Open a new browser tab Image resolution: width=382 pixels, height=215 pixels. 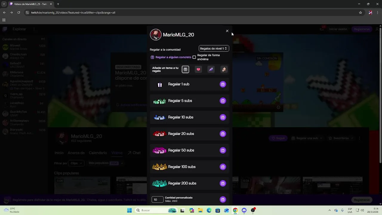[58, 4]
